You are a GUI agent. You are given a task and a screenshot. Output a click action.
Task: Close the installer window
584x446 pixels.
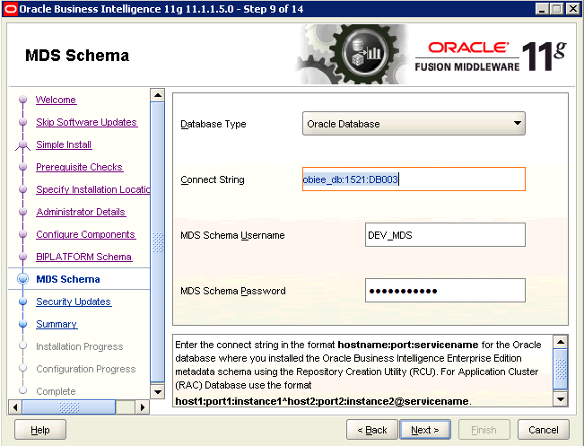click(x=573, y=9)
